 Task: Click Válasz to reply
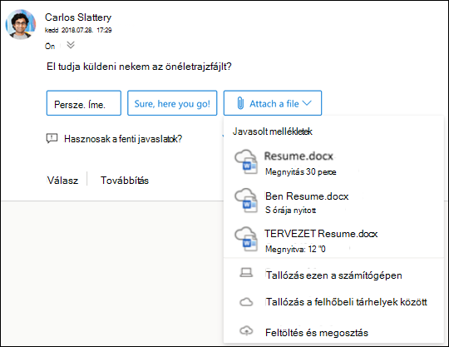(62, 181)
